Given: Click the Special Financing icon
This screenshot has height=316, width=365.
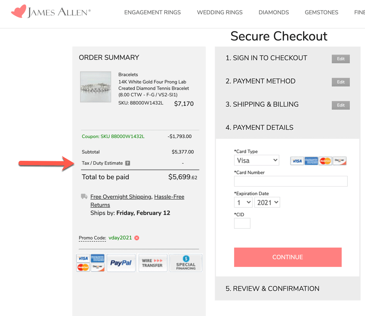Looking at the screenshot, I should [186, 263].
